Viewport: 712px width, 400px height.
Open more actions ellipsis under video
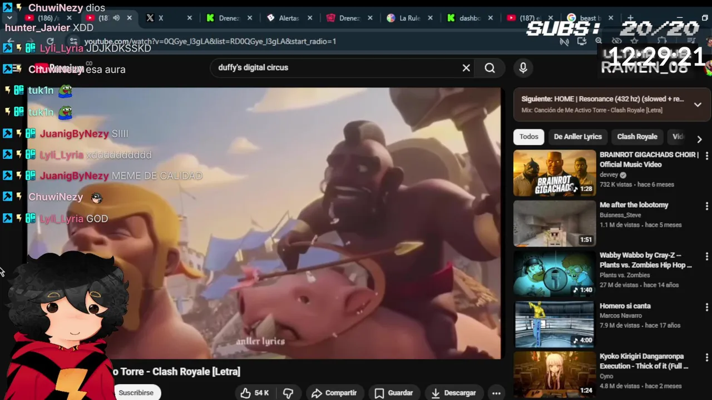pos(496,393)
